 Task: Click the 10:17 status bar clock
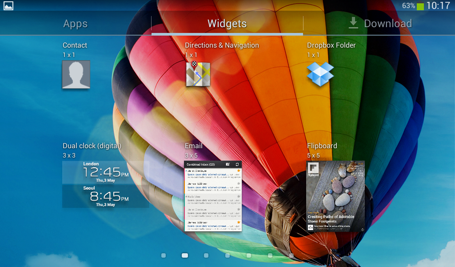point(438,6)
